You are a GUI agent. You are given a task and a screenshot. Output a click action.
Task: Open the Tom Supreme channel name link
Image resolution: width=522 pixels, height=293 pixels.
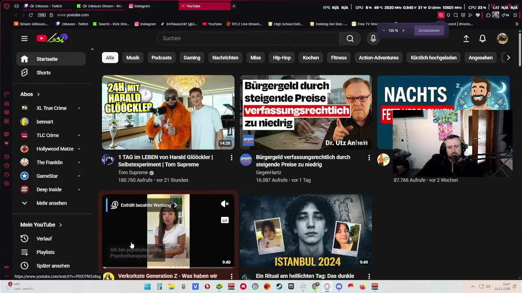[x=133, y=173]
